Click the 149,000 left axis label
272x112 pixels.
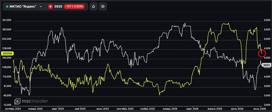[7, 67]
